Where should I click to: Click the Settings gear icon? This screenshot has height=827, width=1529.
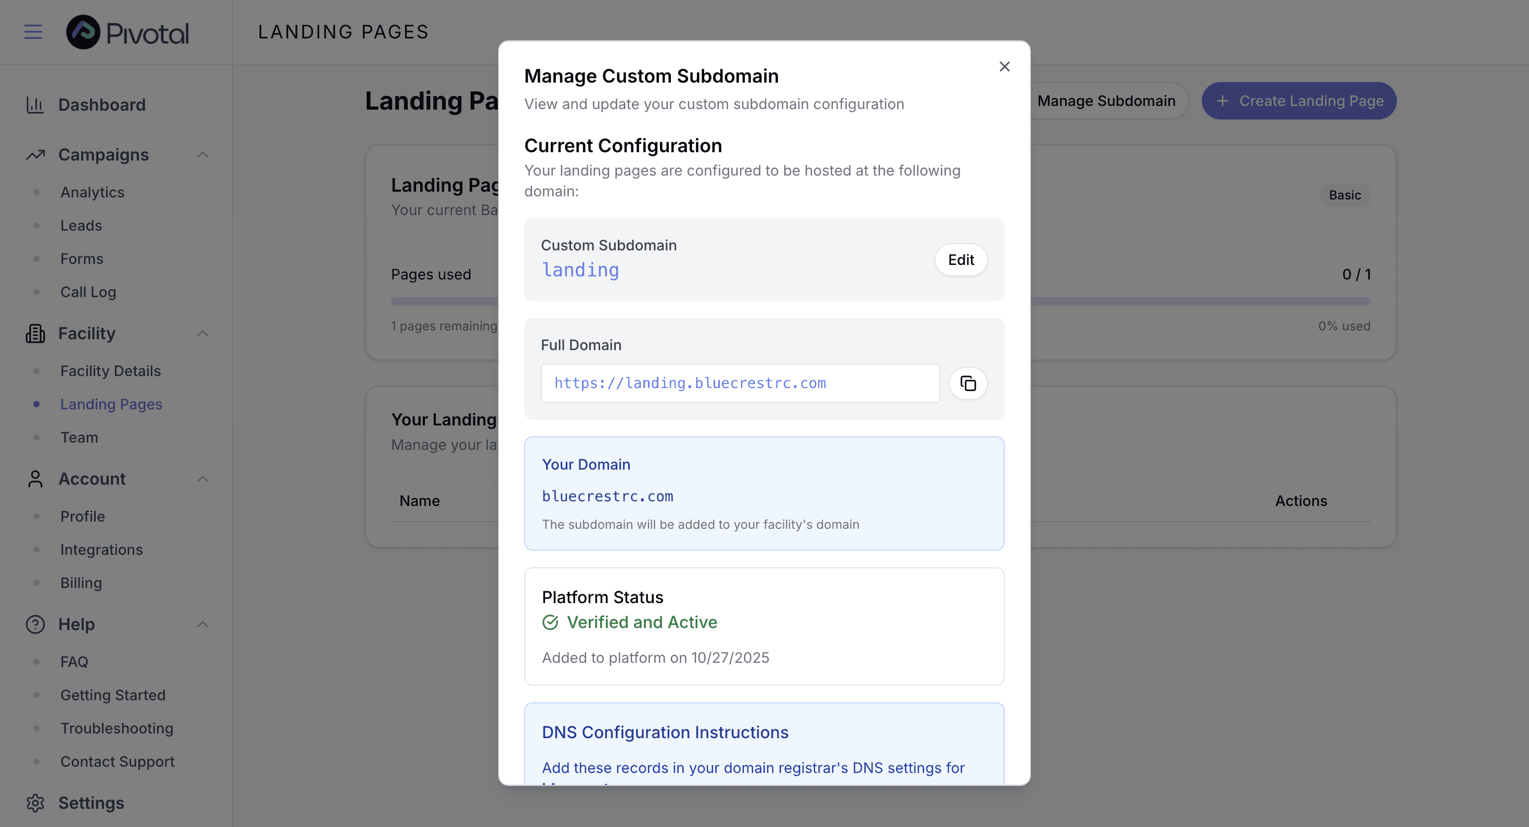[x=35, y=803]
